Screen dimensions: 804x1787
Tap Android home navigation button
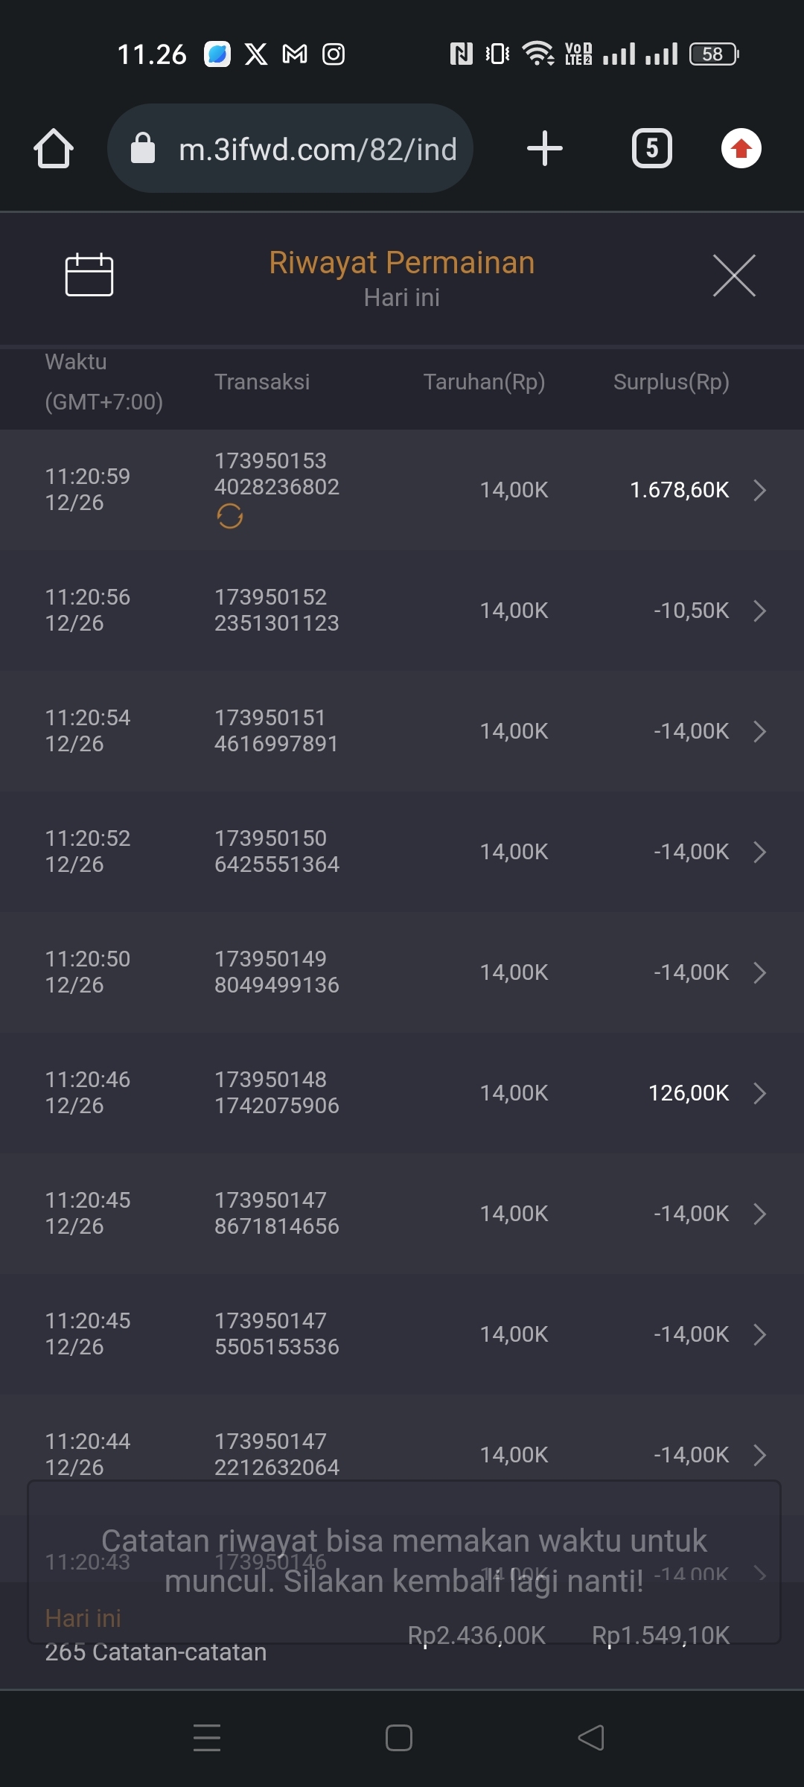(399, 1738)
